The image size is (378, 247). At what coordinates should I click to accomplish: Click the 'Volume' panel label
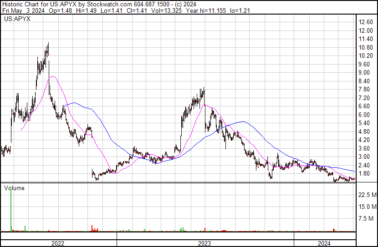(x=14, y=188)
